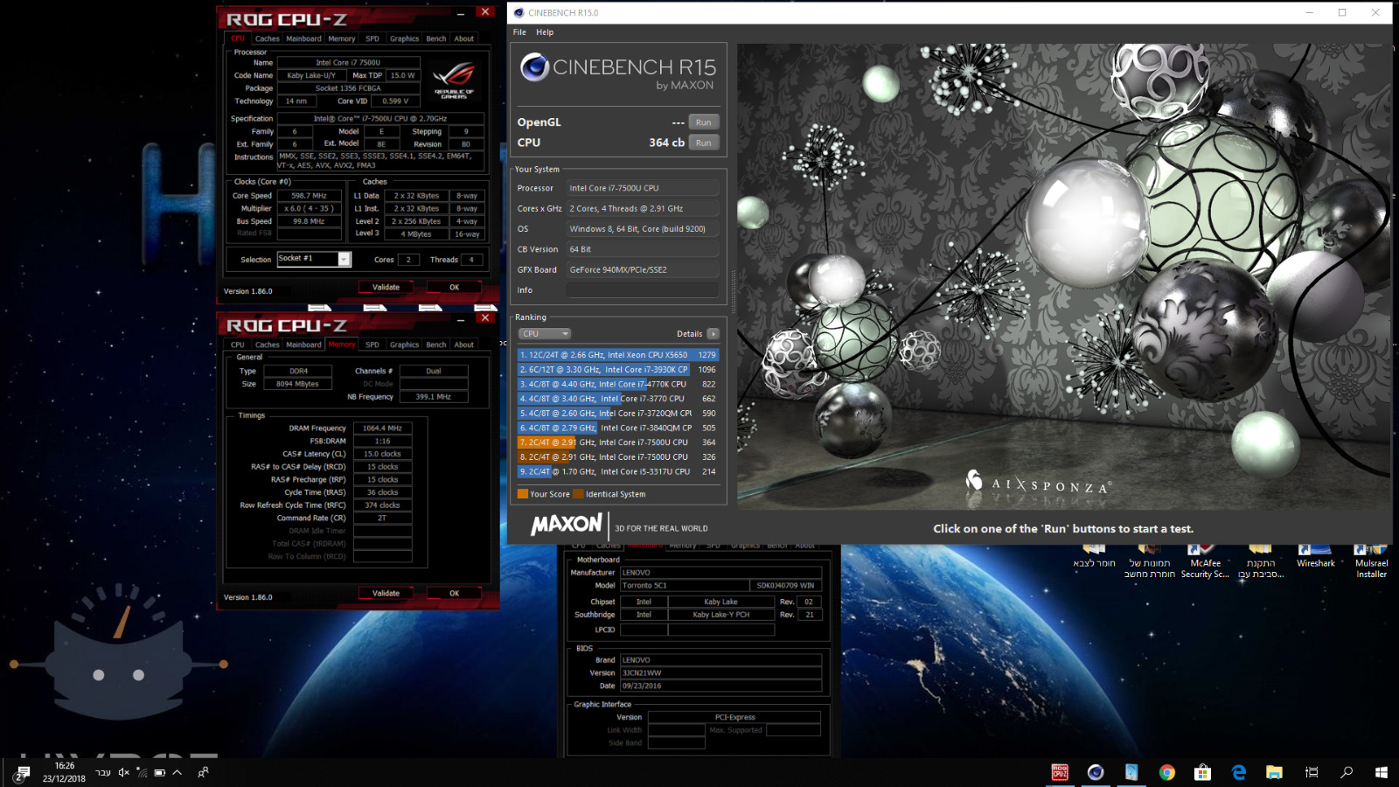Open SPD tab in top CPU-Z window

coord(372,38)
